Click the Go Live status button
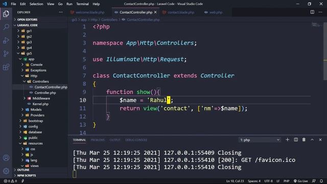The width and height of the screenshot is (327, 184). coord(301,181)
